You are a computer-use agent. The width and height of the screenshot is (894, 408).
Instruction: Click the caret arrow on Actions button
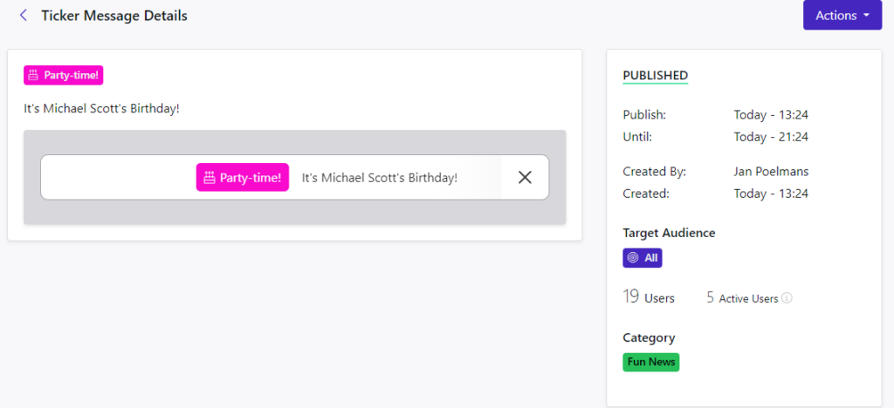click(867, 16)
